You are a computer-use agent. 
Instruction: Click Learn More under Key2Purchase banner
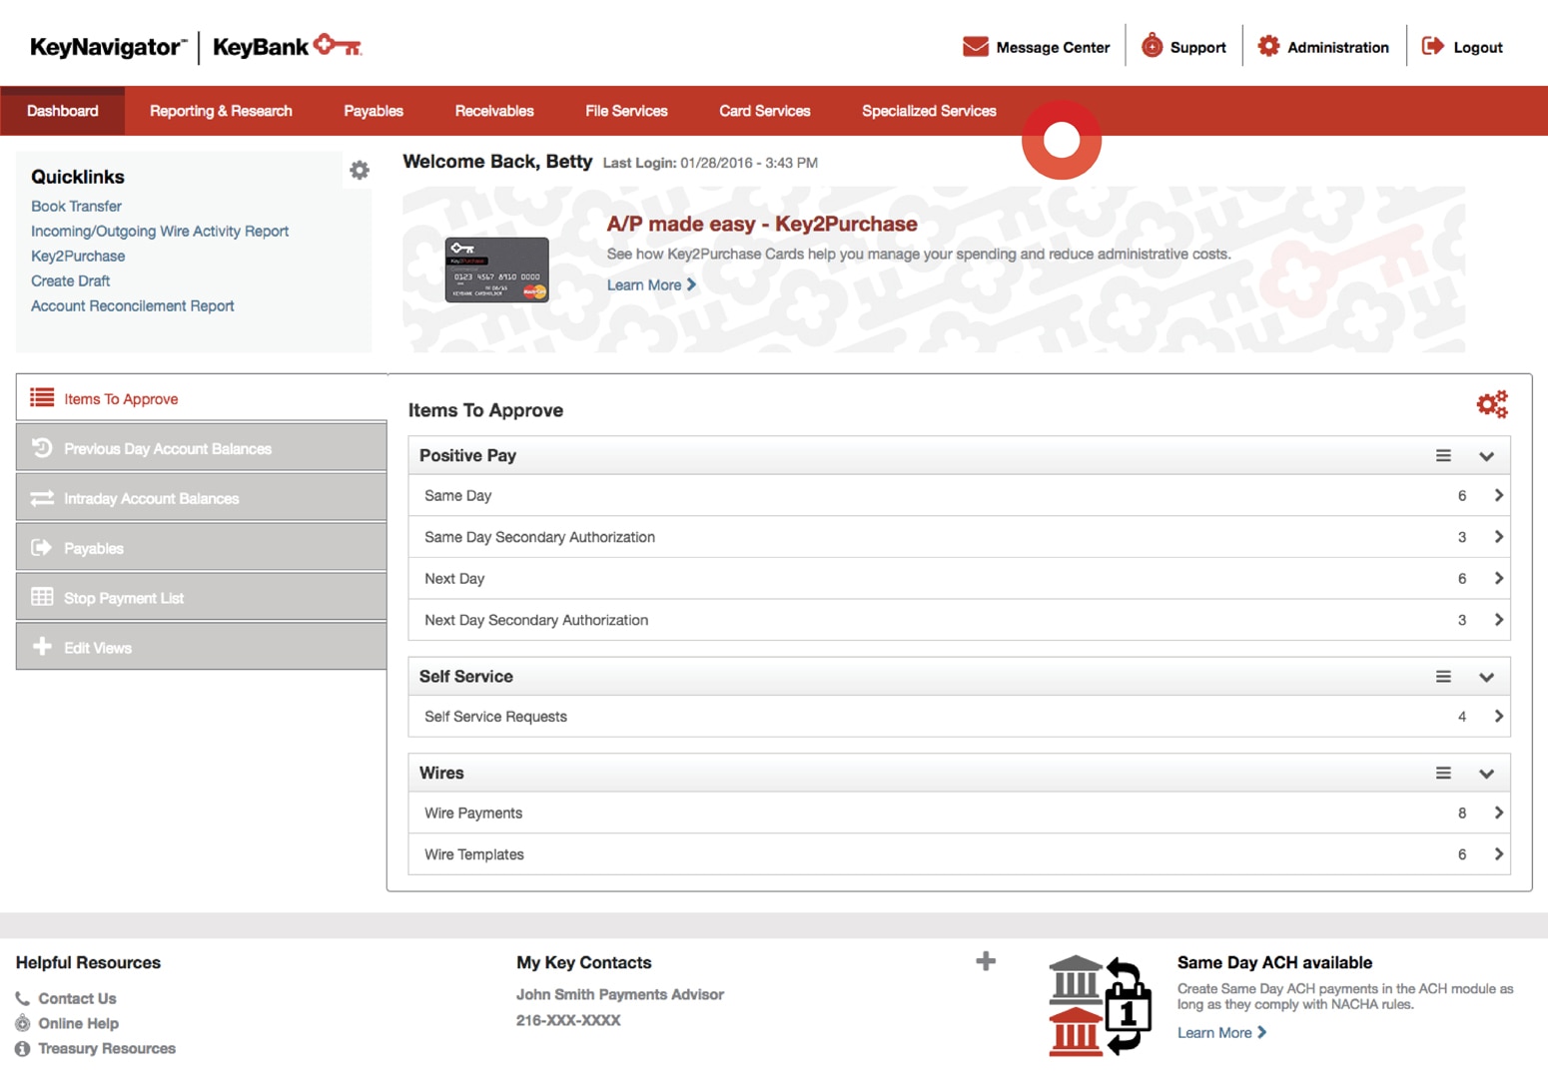tap(651, 284)
